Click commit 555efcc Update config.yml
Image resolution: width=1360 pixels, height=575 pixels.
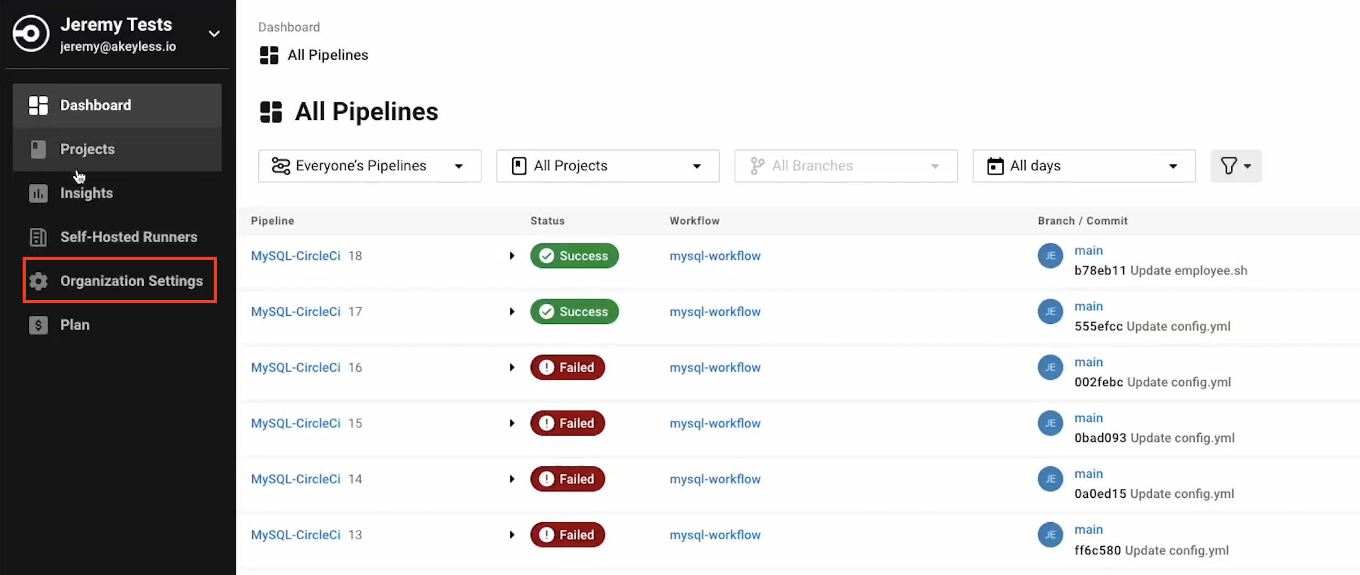(1153, 326)
